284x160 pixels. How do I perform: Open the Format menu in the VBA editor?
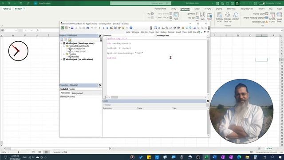tap(171, 32)
